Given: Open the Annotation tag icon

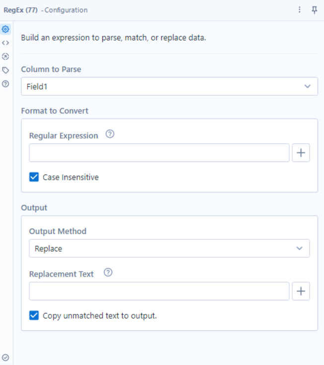Looking at the screenshot, I should click(6, 71).
